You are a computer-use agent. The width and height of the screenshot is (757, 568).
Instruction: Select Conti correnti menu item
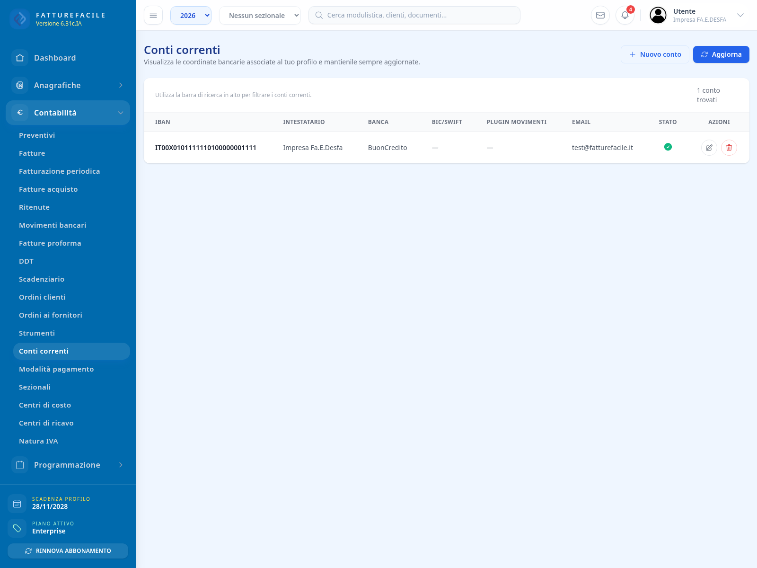[71, 351]
